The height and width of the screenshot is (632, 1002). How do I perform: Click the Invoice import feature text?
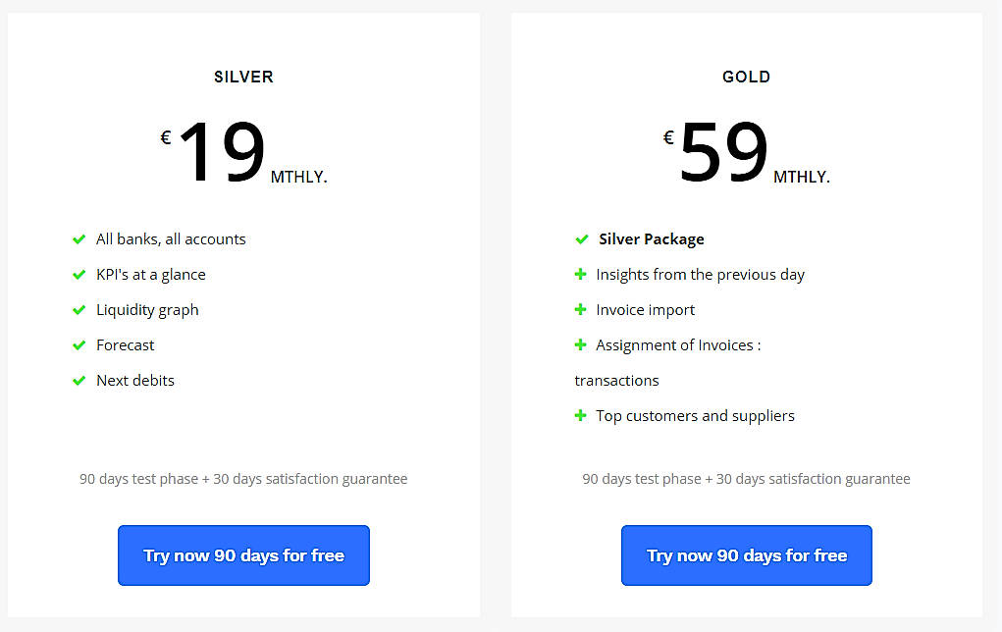[646, 309]
